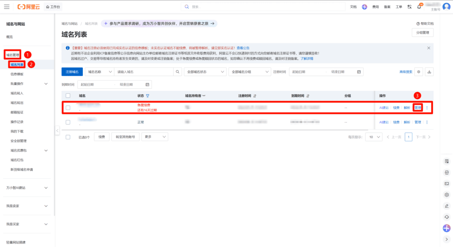The height and width of the screenshot is (247, 453).
Task: Click the right rail edit pencil icon
Action: (x=447, y=206)
